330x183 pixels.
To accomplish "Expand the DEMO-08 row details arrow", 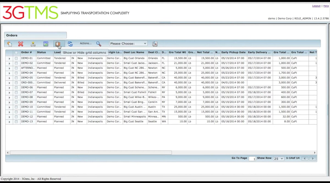I will (9, 97).
